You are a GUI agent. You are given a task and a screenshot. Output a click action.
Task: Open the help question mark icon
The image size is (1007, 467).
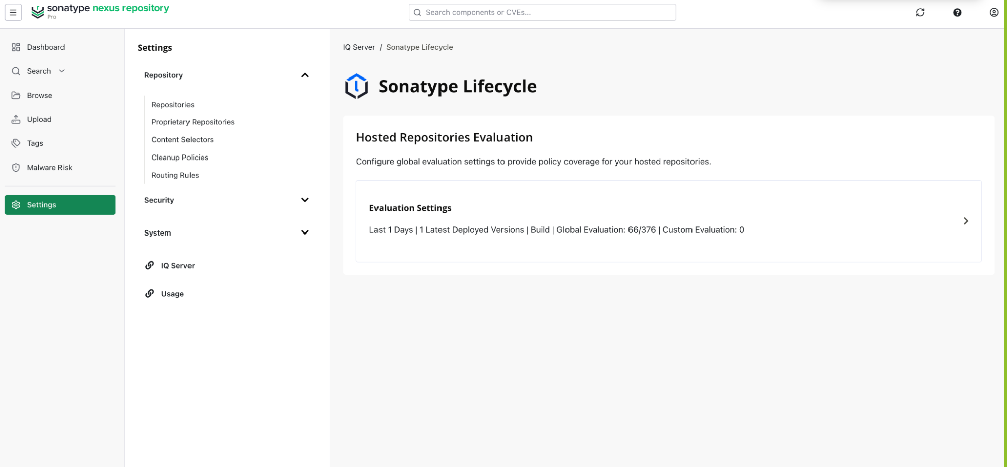[x=957, y=12]
